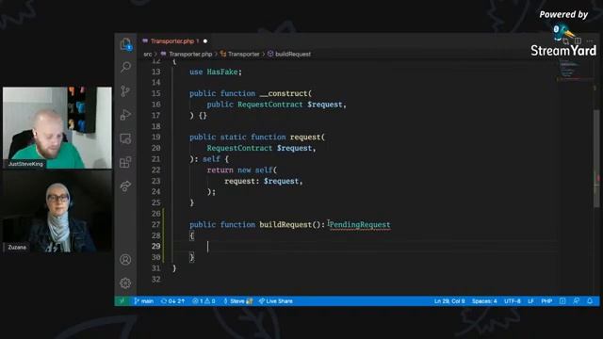Open the Search view in the activity bar

click(125, 67)
